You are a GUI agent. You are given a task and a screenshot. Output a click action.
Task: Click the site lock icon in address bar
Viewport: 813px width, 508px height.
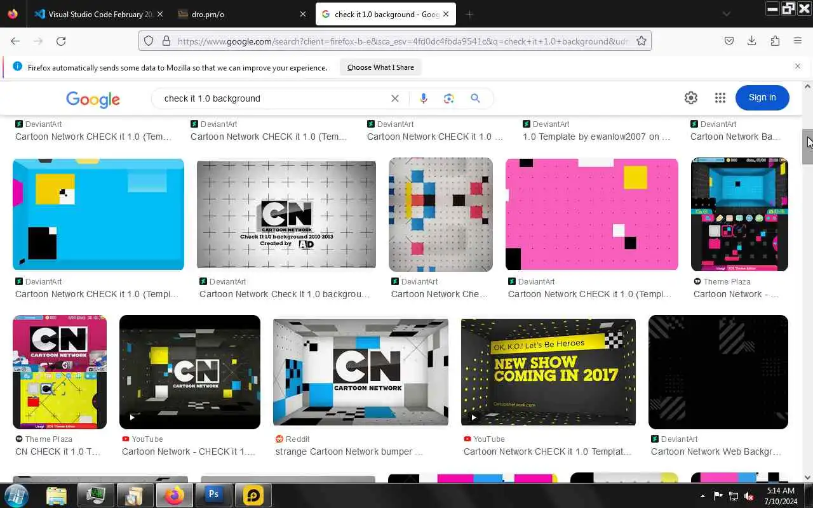[x=166, y=41]
